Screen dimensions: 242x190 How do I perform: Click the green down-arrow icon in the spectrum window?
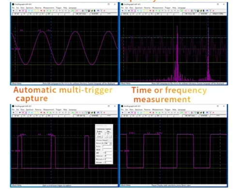coord(156,11)
